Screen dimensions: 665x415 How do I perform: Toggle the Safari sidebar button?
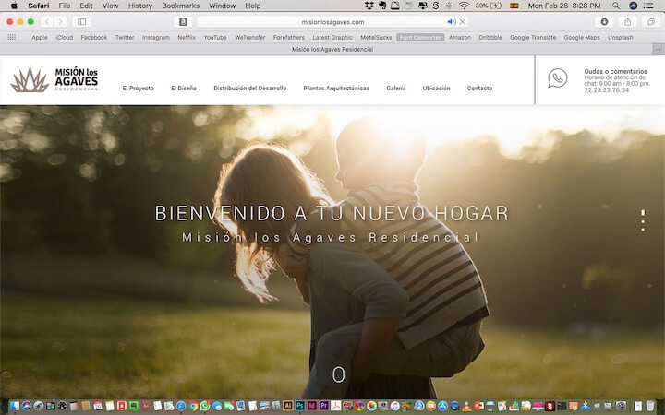(81, 21)
